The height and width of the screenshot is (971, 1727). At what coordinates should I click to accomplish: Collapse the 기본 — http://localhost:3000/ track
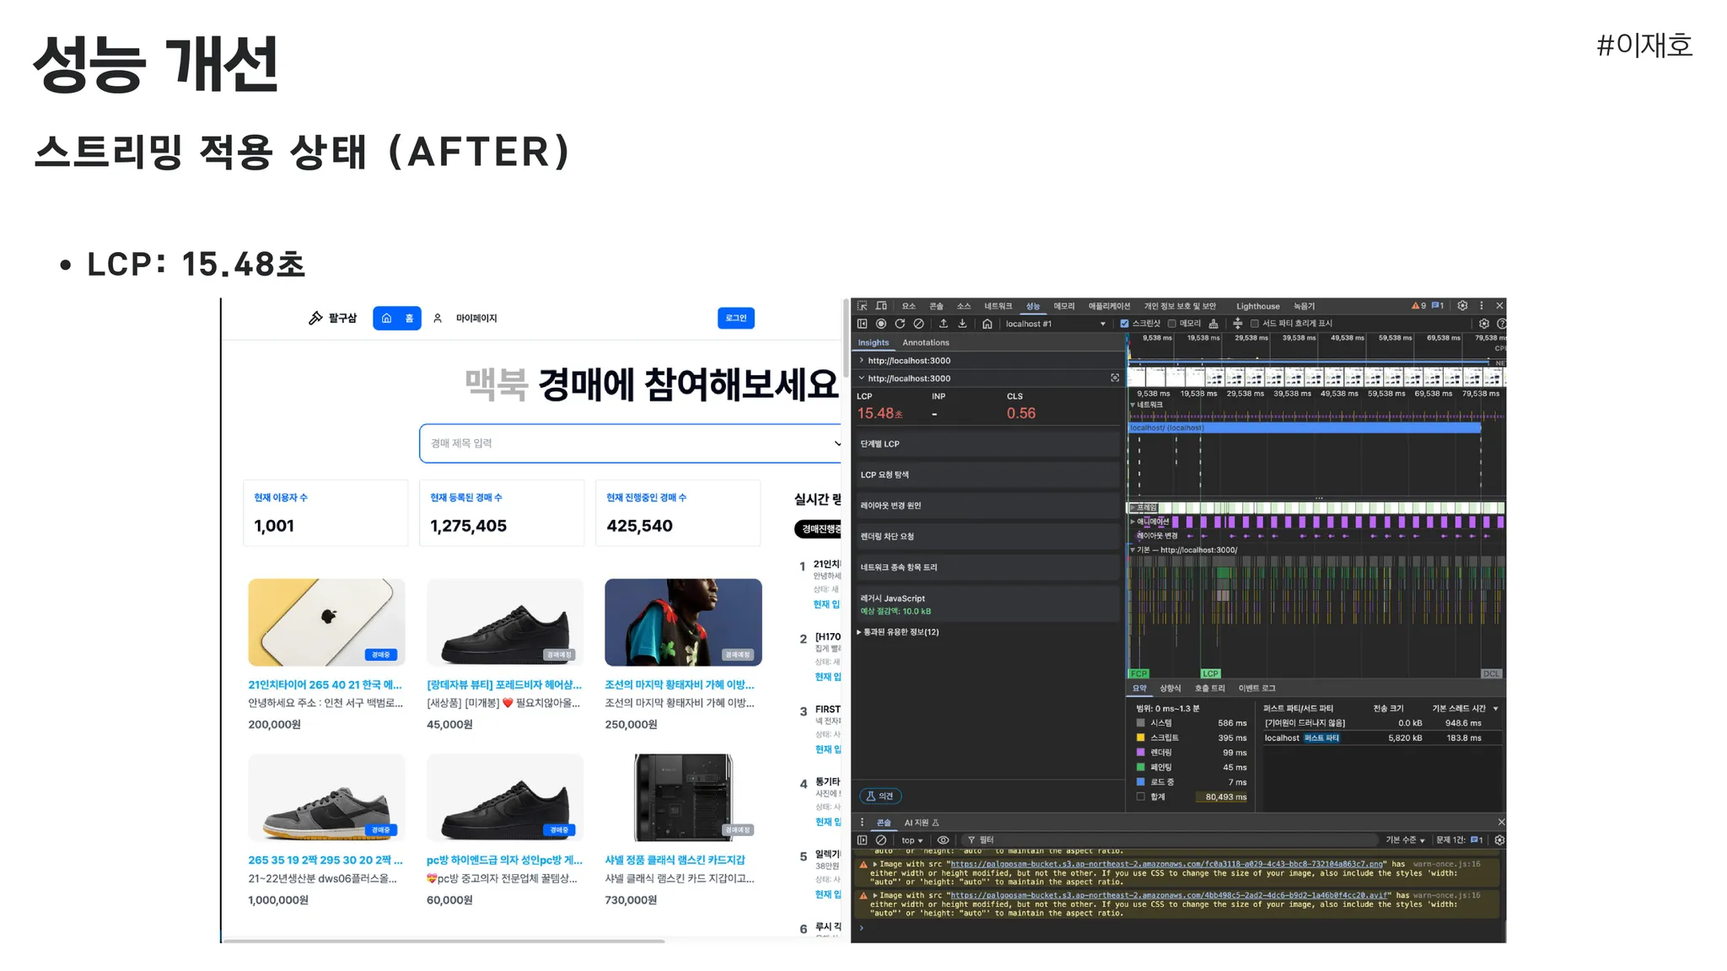(1133, 550)
